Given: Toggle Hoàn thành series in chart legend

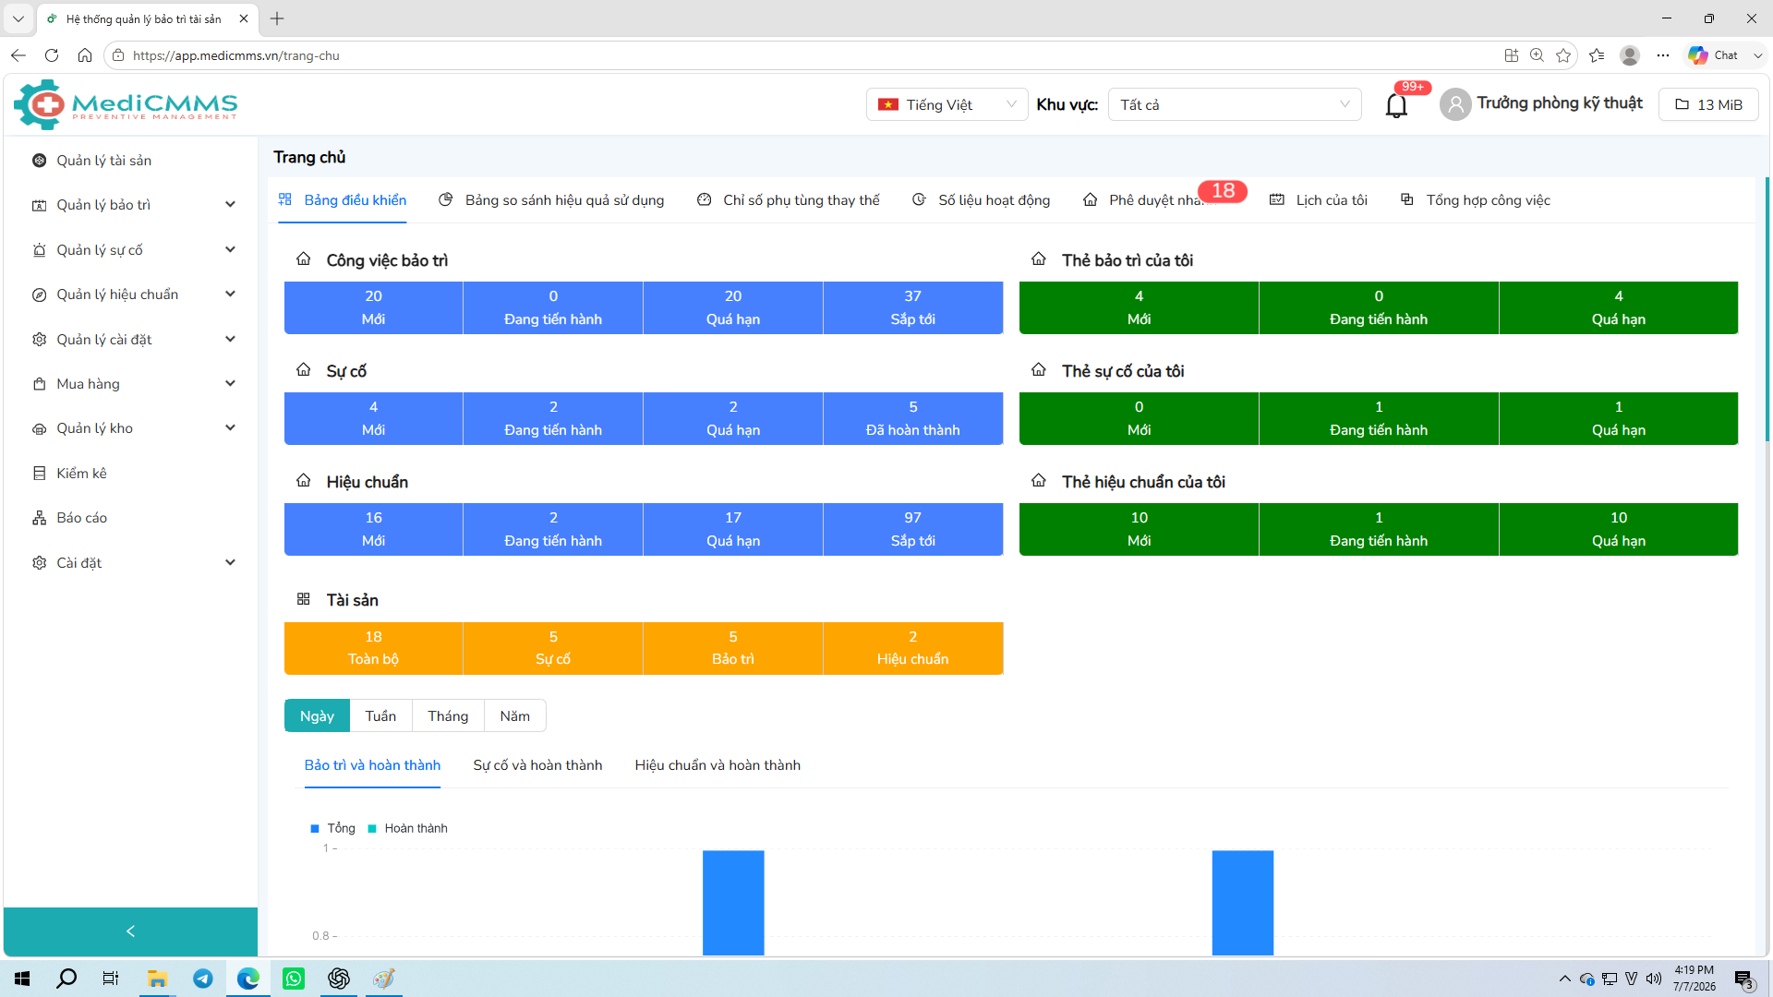Looking at the screenshot, I should [407, 828].
